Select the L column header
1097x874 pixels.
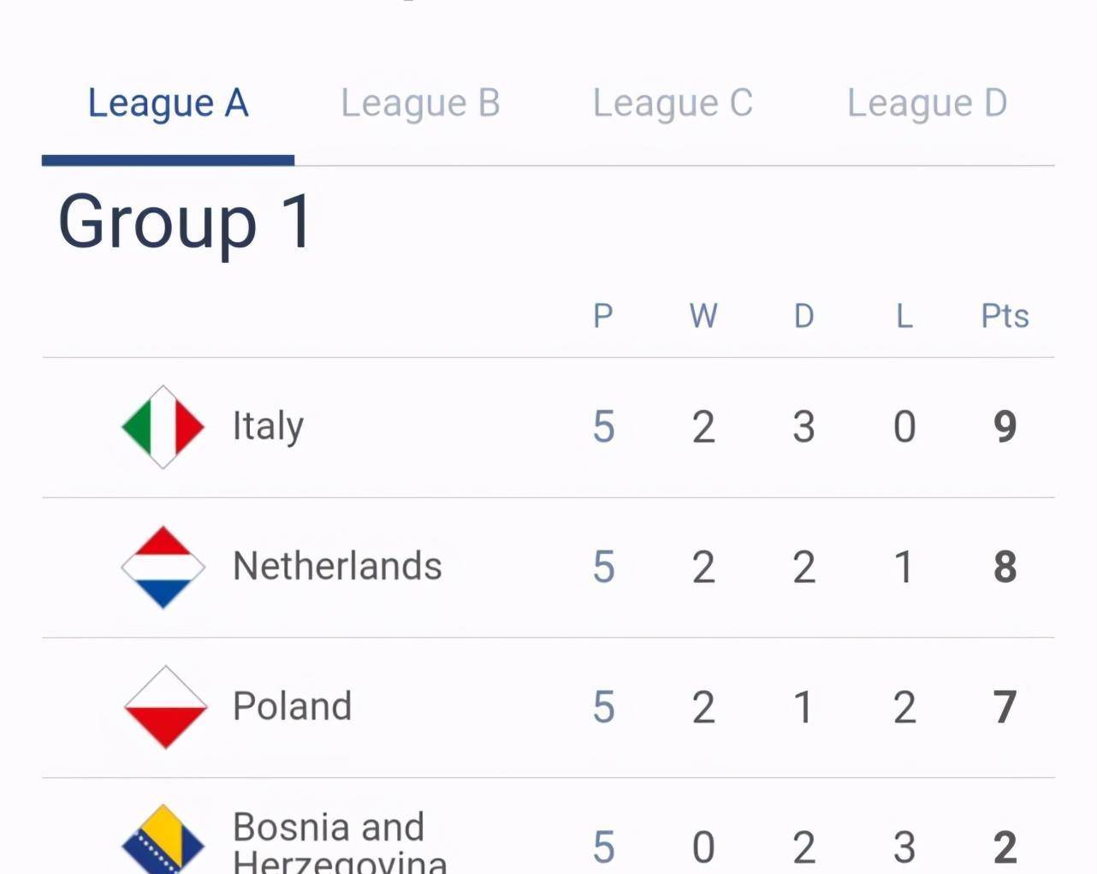[x=904, y=316]
